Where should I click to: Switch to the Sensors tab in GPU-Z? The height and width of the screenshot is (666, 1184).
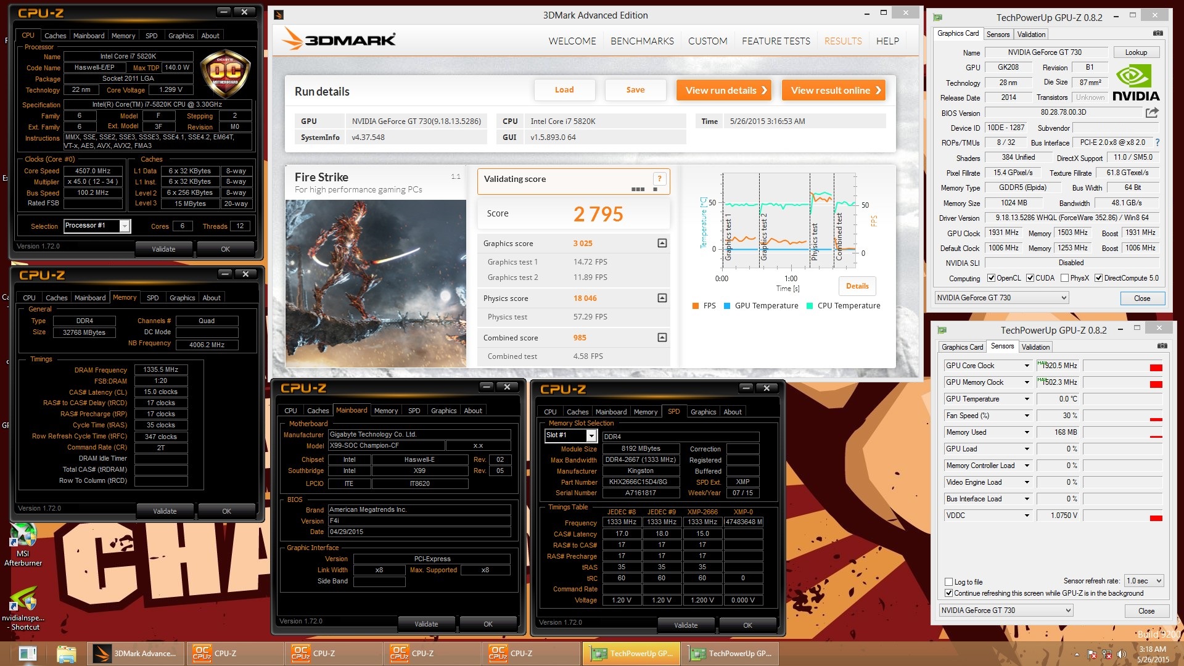click(x=998, y=34)
